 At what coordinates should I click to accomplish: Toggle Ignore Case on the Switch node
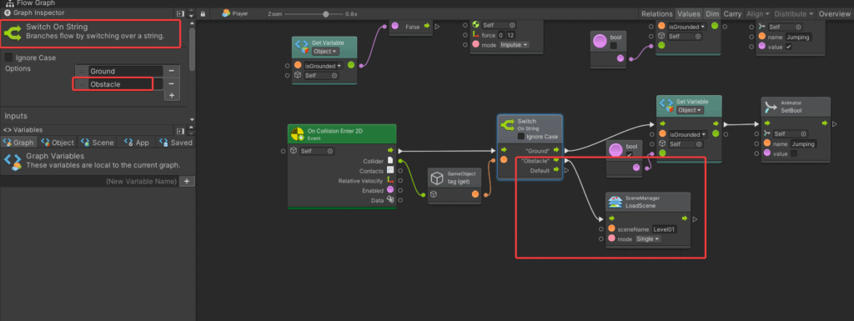tap(521, 137)
